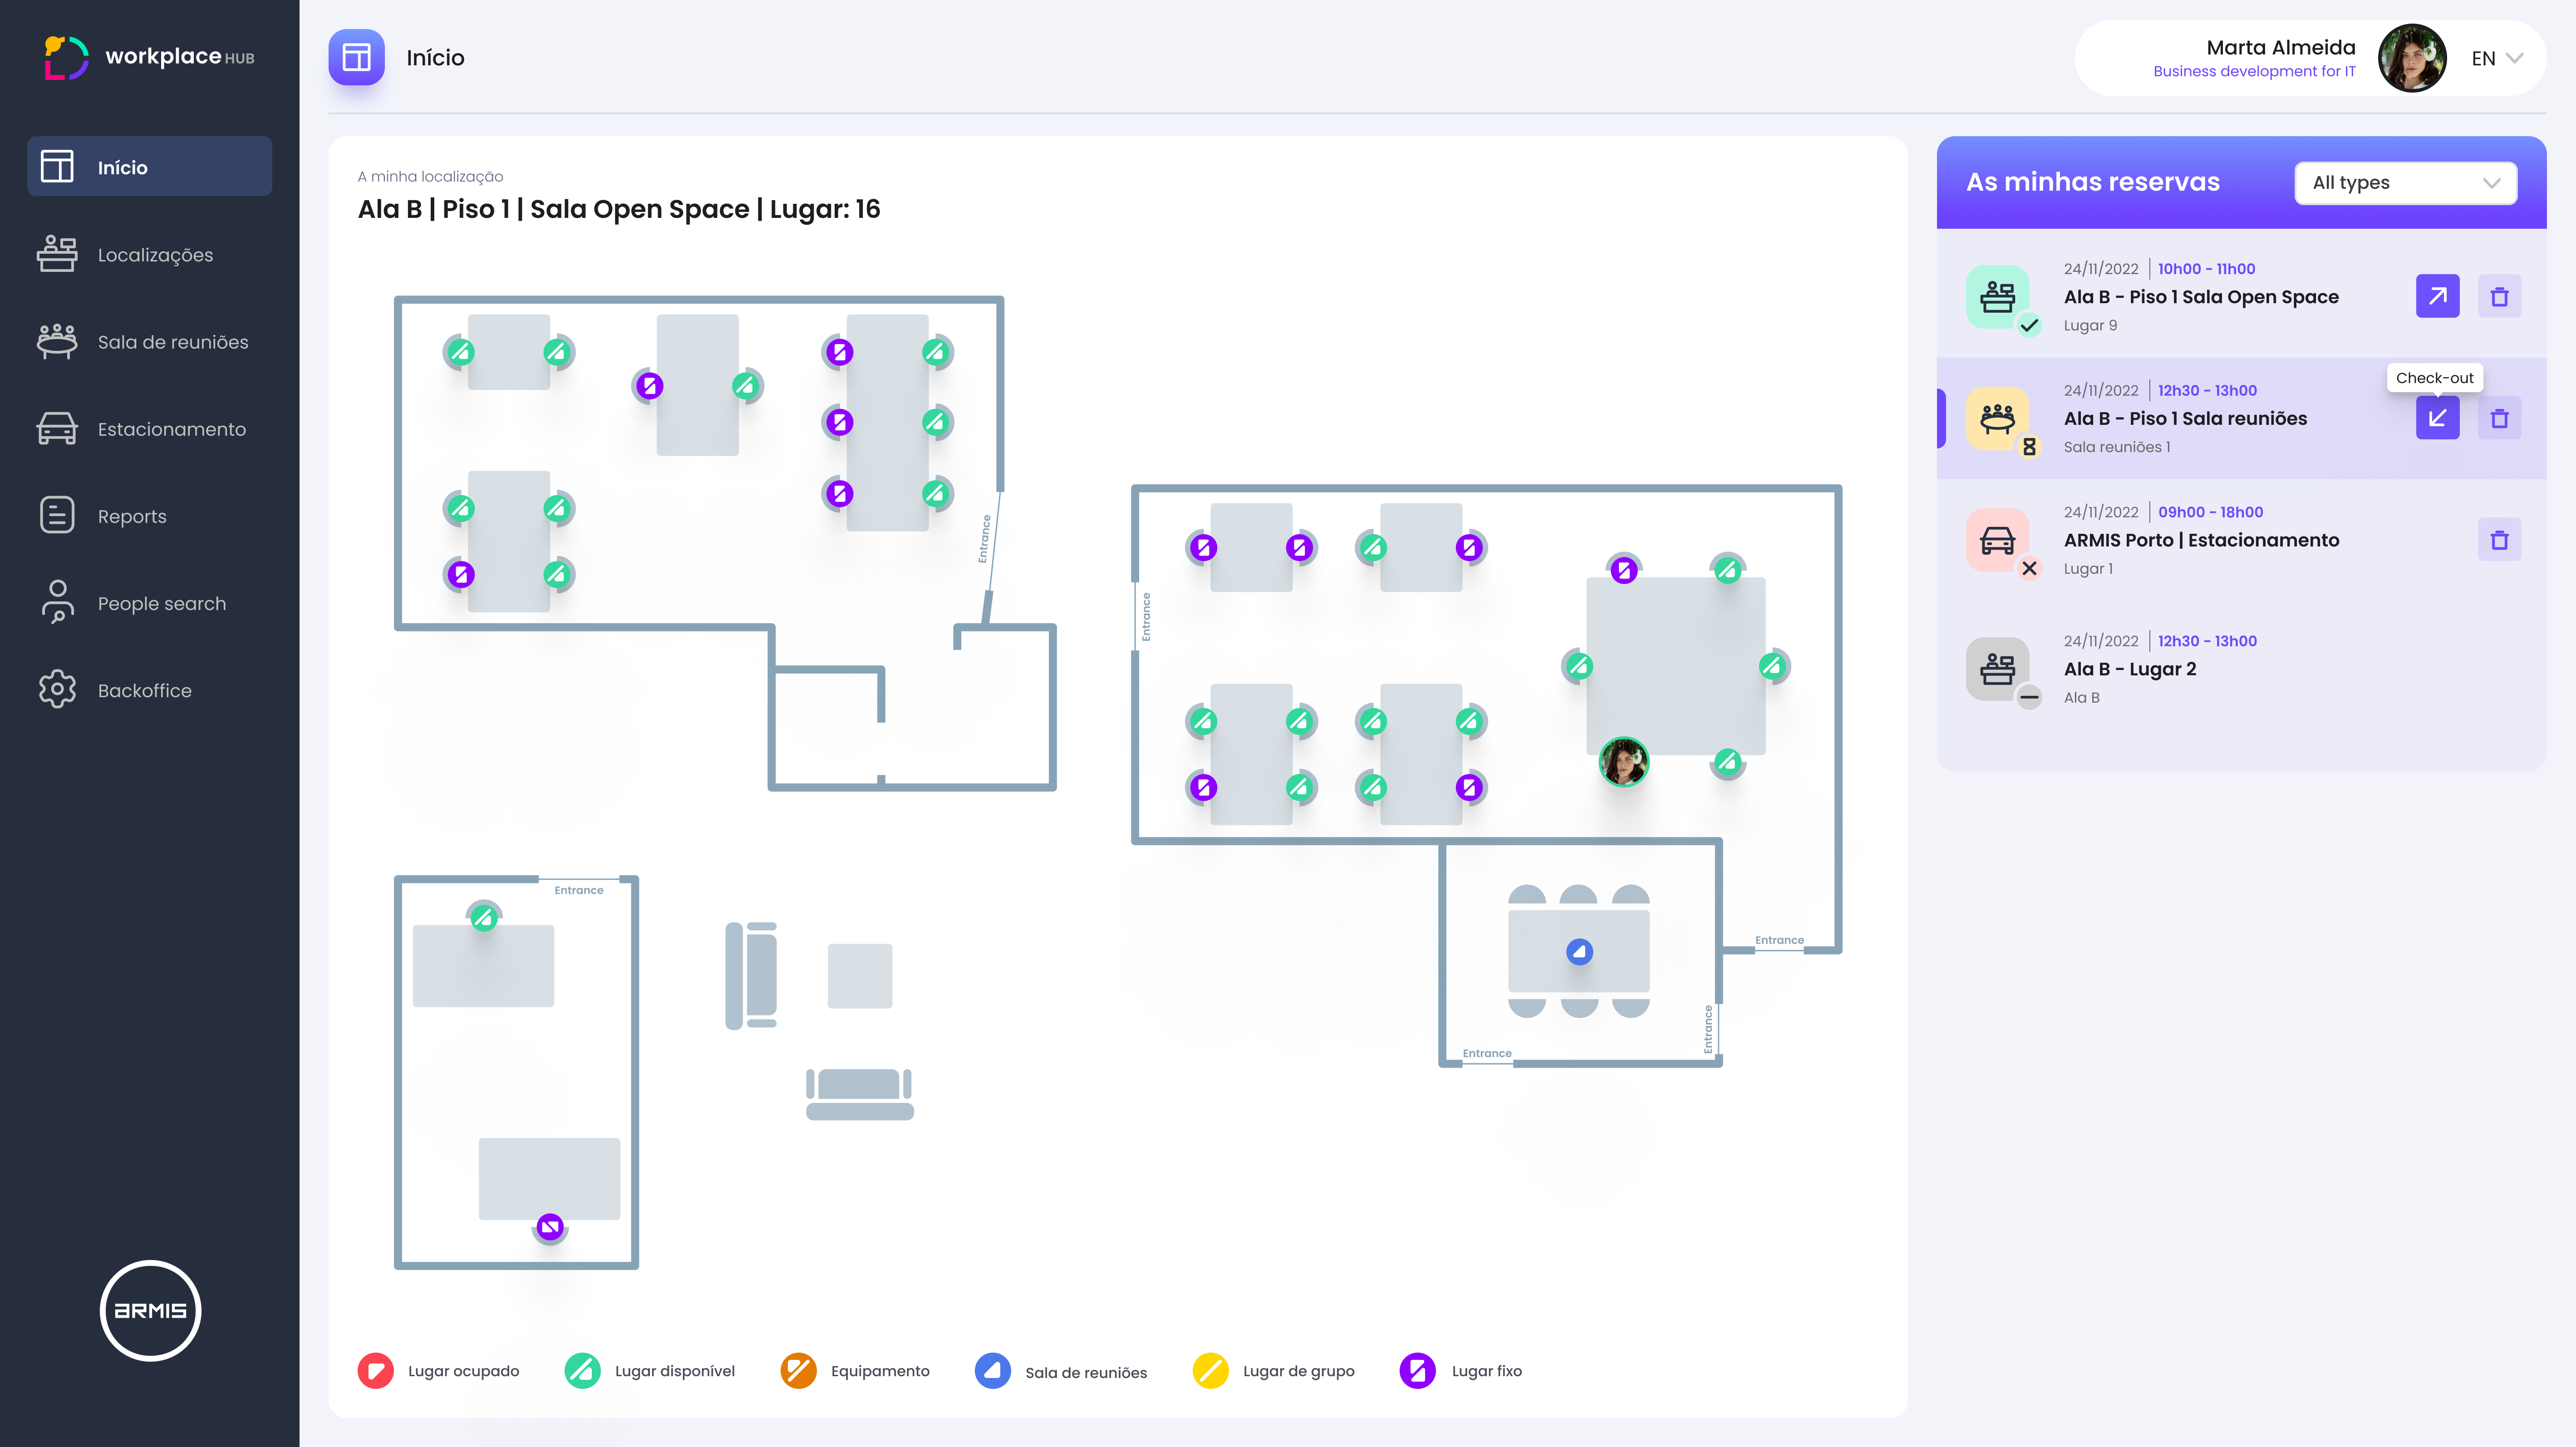Select the fixed seat in the bottom-left room
The width and height of the screenshot is (2576, 1447).
pos(550,1226)
